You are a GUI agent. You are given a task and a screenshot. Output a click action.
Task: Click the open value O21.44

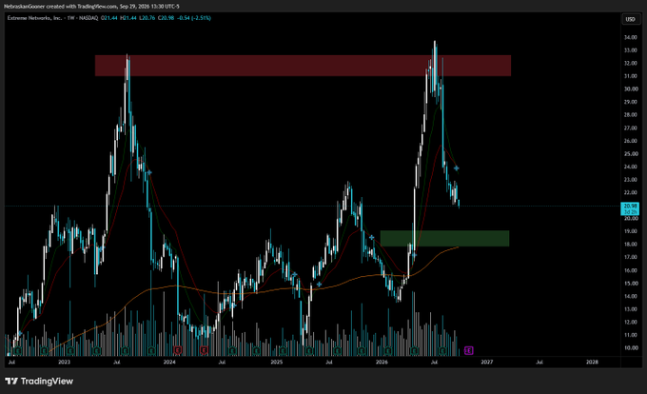click(x=109, y=18)
